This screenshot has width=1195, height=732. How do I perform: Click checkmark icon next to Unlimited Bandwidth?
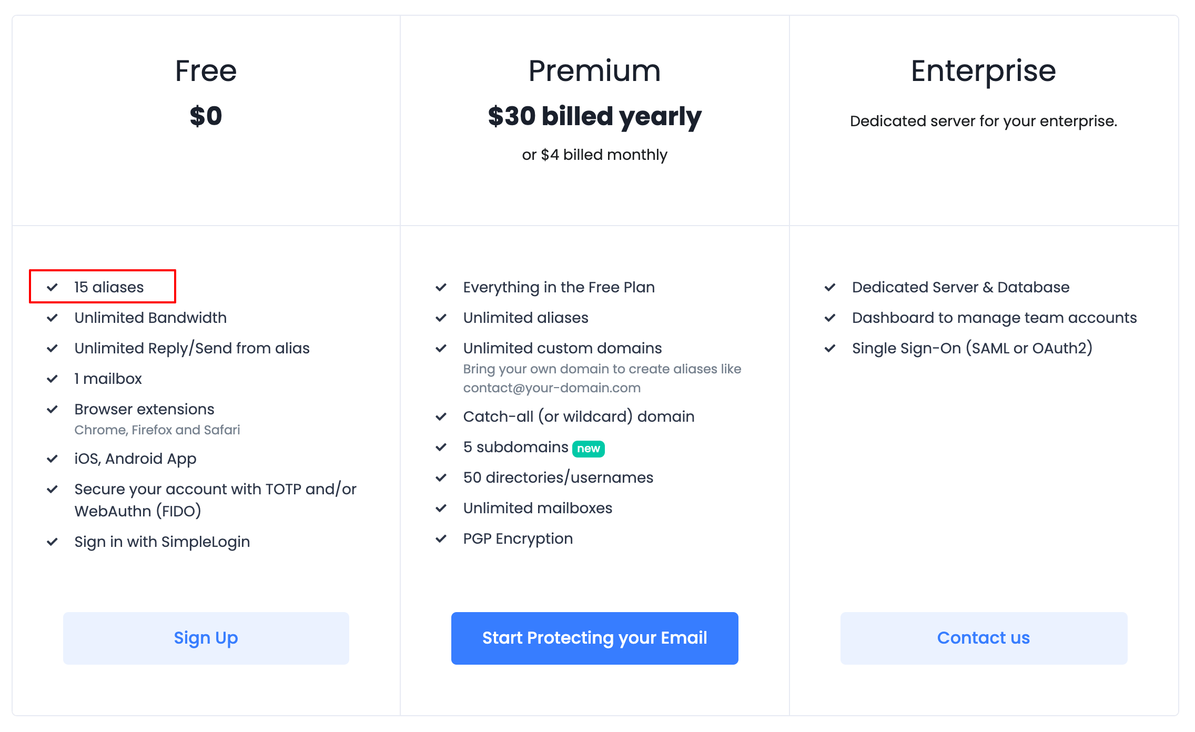pyautogui.click(x=52, y=318)
